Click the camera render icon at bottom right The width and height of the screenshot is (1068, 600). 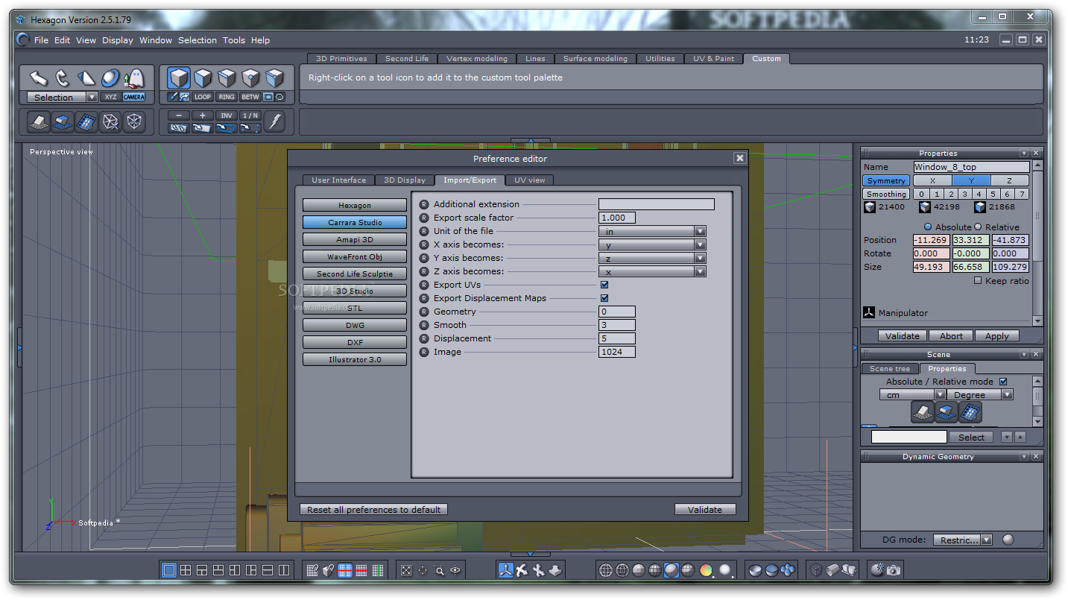[894, 570]
